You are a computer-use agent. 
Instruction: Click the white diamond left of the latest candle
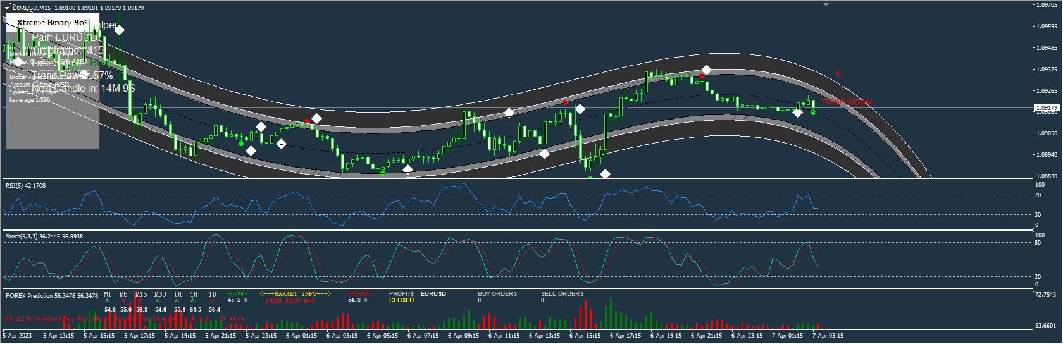click(797, 113)
